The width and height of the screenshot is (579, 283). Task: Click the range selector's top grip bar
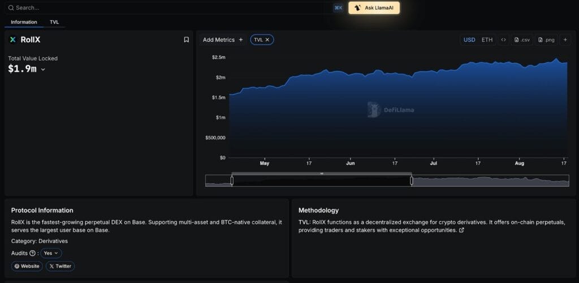click(322, 173)
